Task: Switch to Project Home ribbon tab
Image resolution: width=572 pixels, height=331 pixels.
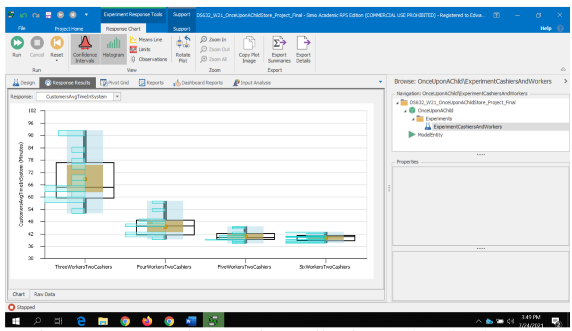Action: 69,28
